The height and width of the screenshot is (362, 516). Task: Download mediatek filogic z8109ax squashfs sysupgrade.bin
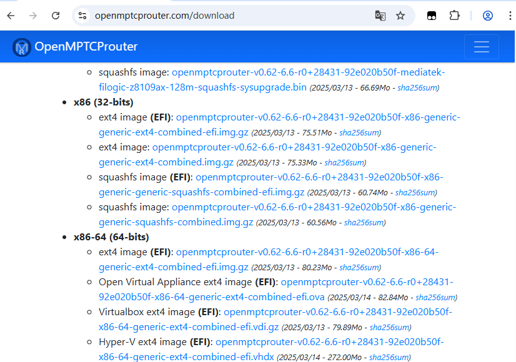click(x=202, y=87)
